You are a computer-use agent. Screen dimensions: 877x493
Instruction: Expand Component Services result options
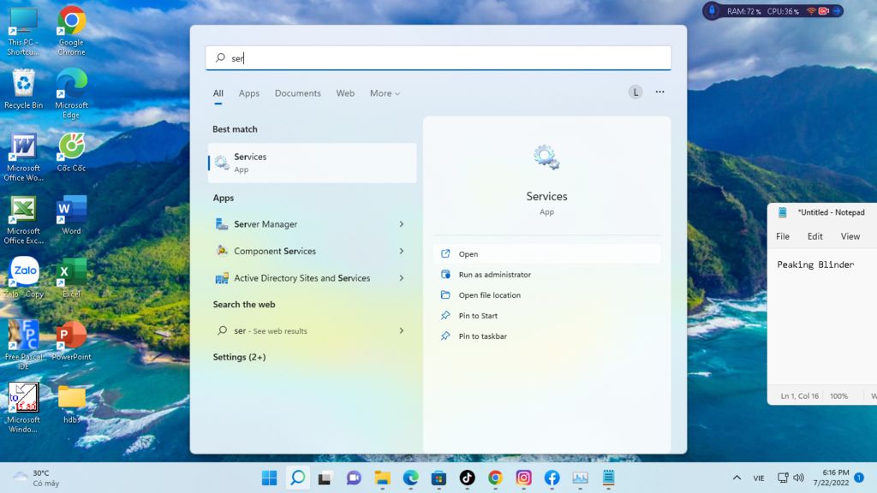point(402,251)
